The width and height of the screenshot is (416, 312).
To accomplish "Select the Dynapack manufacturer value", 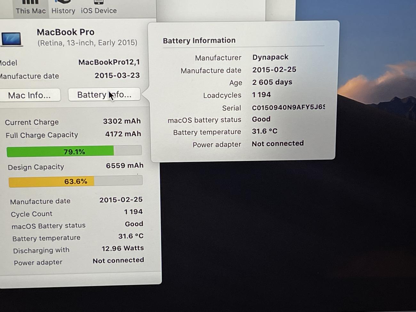I will (x=270, y=57).
